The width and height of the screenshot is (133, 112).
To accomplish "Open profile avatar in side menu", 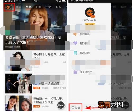I will (x=90, y=12).
